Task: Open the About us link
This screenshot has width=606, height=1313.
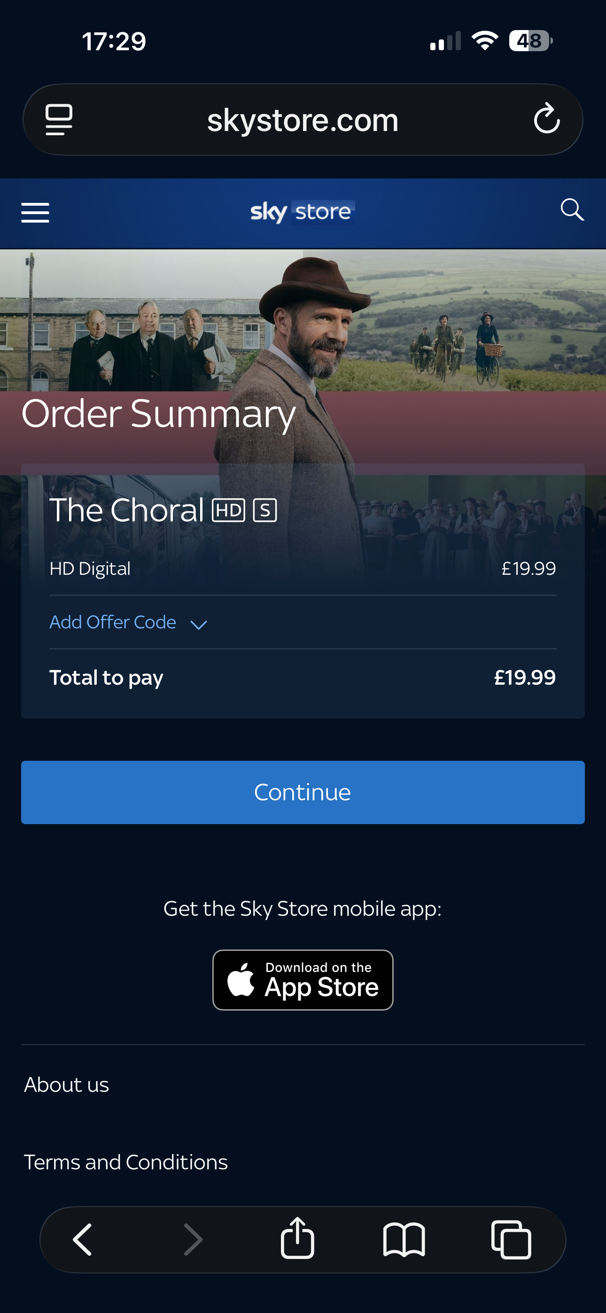Action: click(x=67, y=1085)
